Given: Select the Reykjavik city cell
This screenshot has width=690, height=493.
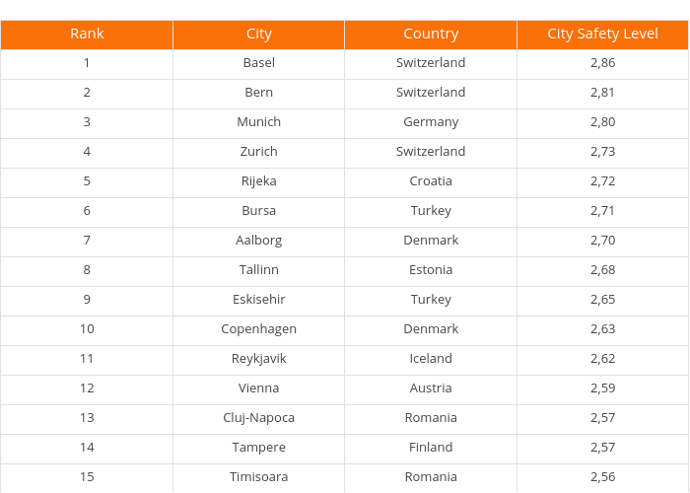Looking at the screenshot, I should [x=258, y=359].
